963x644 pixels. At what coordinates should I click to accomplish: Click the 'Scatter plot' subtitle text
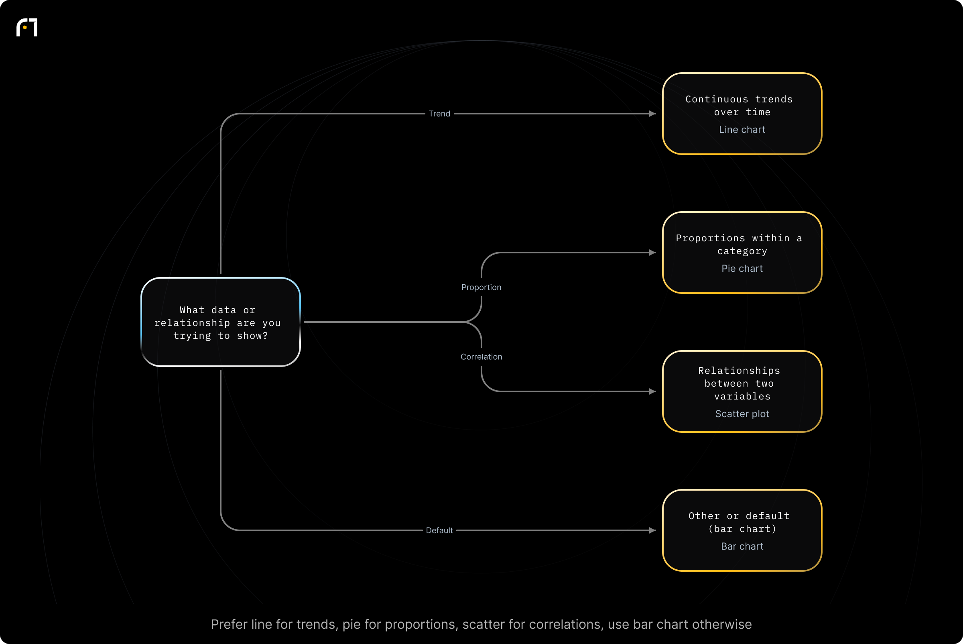click(x=742, y=414)
